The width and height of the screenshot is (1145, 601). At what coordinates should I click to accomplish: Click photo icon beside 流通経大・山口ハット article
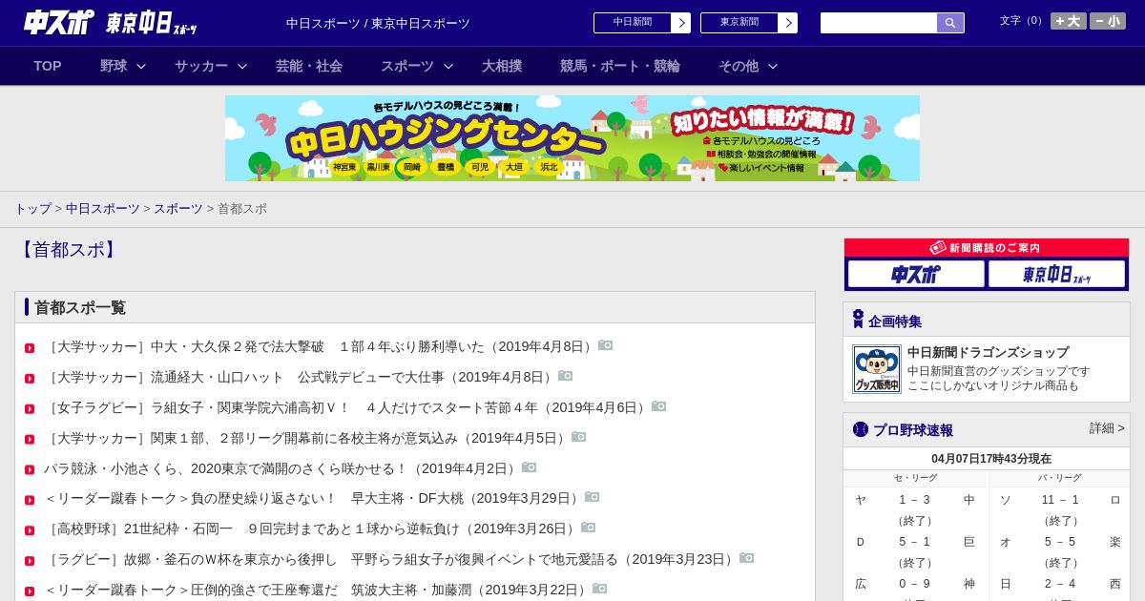tap(566, 376)
